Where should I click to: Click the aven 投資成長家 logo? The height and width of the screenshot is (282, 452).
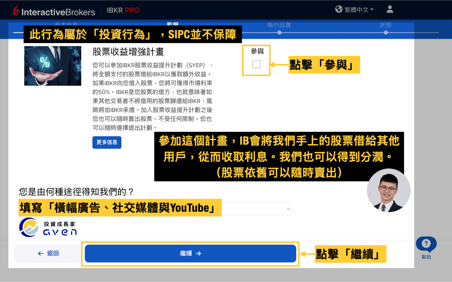(48, 227)
